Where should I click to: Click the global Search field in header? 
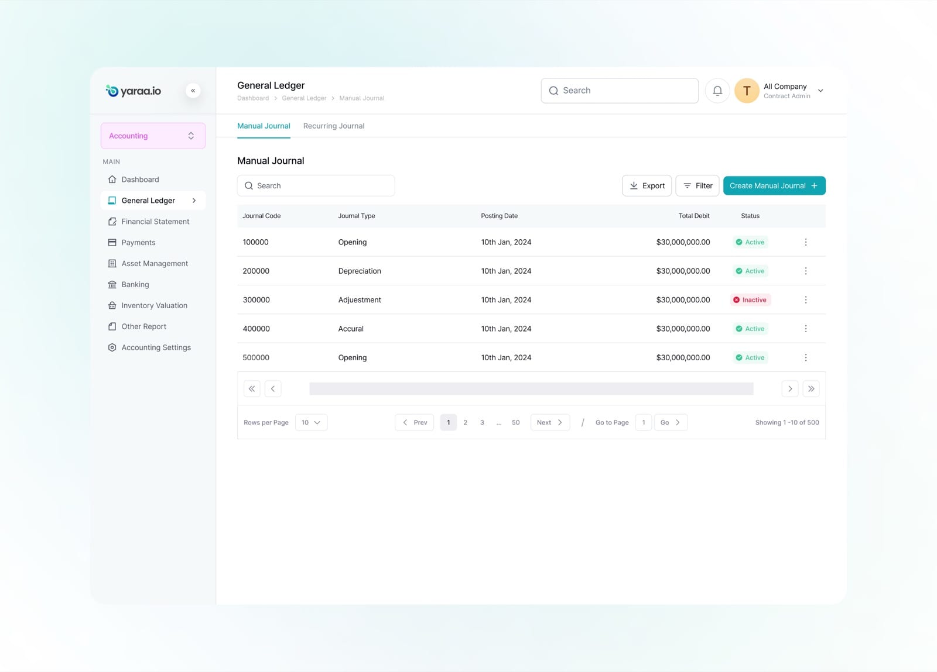pos(620,91)
